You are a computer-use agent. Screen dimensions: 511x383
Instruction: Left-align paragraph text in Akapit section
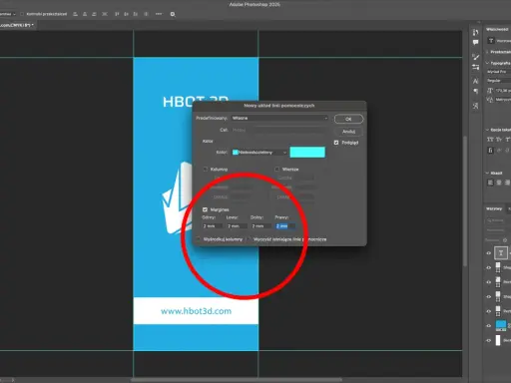(x=490, y=183)
